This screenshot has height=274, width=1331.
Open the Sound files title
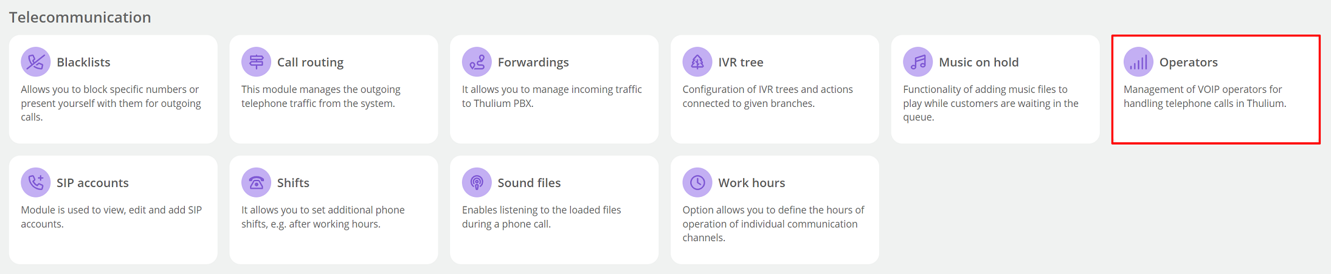coord(529,182)
